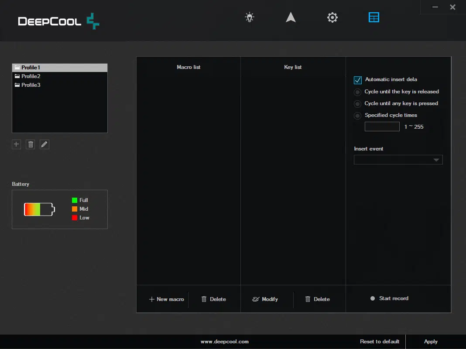The width and height of the screenshot is (466, 349).
Task: Click the add profile plus icon
Action: click(x=17, y=144)
